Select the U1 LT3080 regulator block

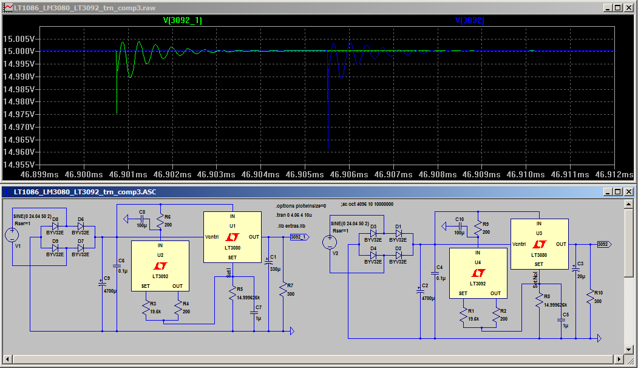click(232, 237)
